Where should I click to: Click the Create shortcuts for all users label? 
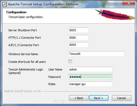pos(27,62)
